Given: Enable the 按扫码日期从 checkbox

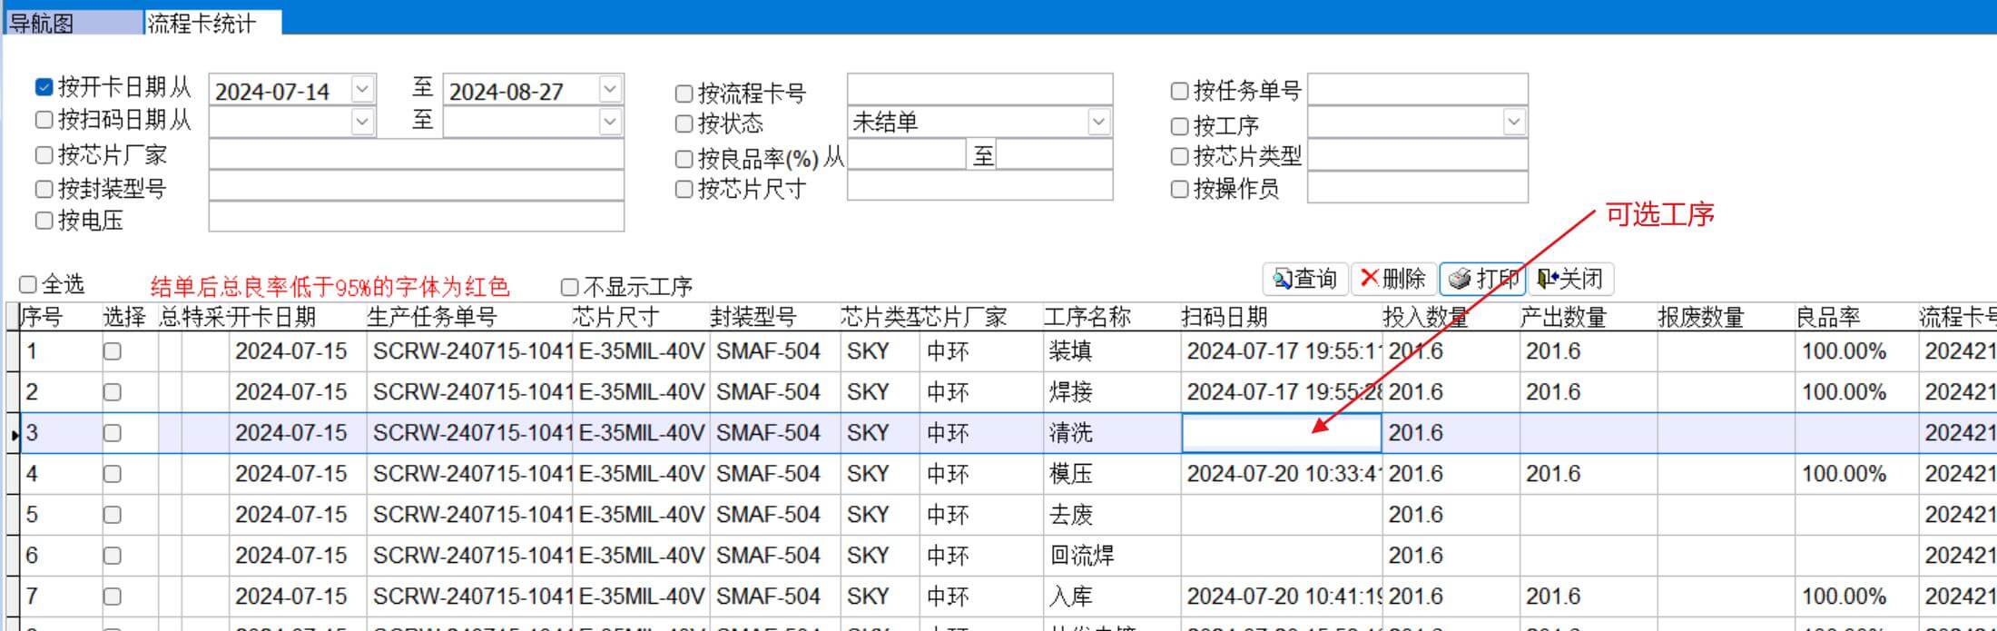Looking at the screenshot, I should (44, 120).
